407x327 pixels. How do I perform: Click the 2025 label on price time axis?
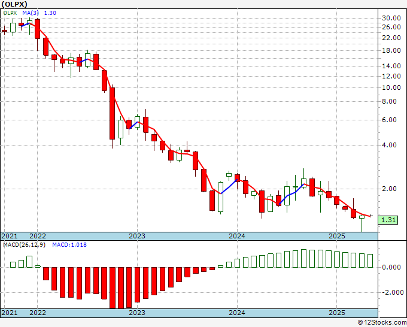point(337,236)
